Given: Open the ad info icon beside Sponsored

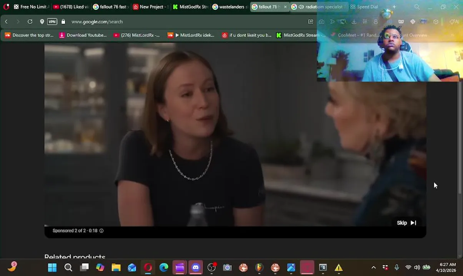Looking at the screenshot, I should (x=102, y=231).
